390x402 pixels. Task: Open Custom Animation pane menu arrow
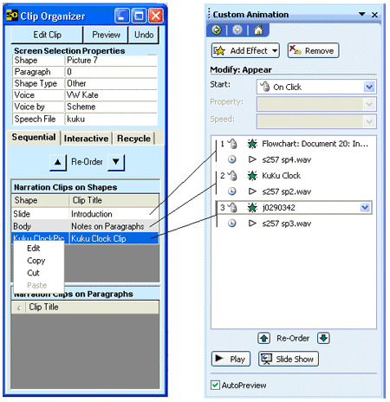(361, 14)
